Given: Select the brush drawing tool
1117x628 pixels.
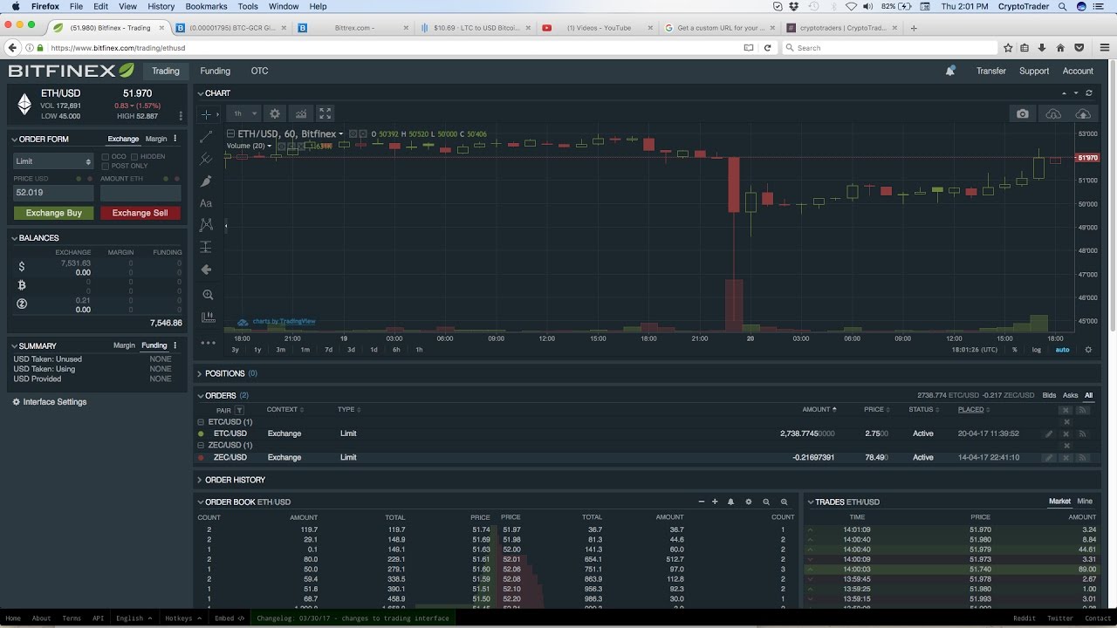Looking at the screenshot, I should (x=207, y=181).
